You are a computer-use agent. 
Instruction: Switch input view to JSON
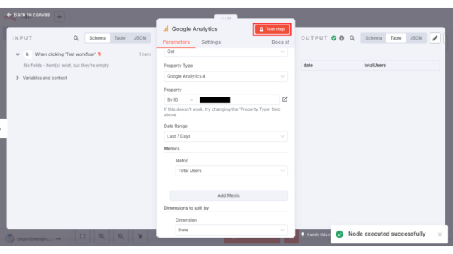coord(140,38)
